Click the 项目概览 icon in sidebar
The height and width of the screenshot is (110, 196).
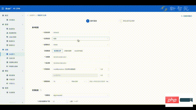pyautogui.click(x=7, y=20)
